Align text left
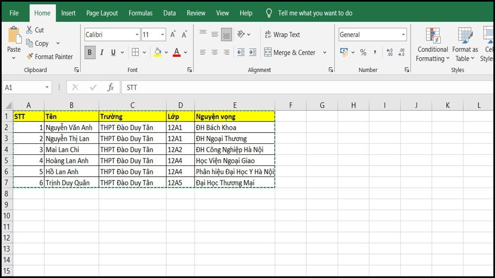The height and width of the screenshot is (278, 495). tap(203, 52)
